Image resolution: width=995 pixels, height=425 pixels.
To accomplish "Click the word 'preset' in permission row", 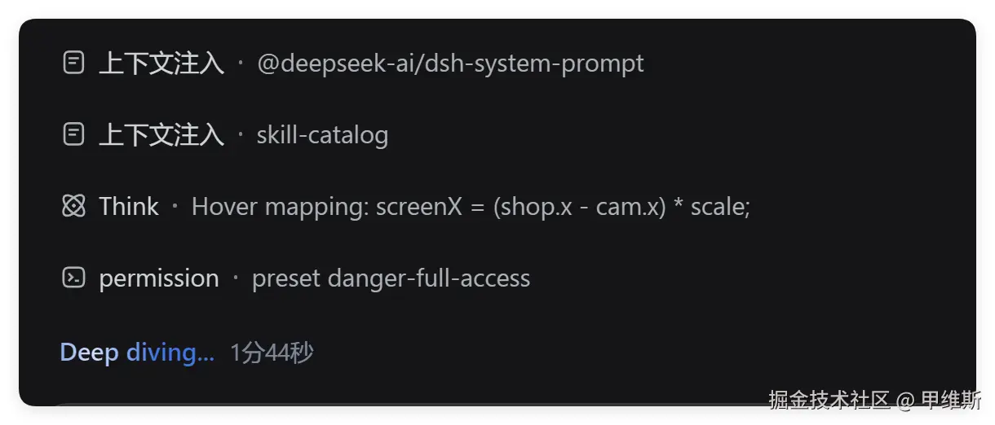I will 286,278.
